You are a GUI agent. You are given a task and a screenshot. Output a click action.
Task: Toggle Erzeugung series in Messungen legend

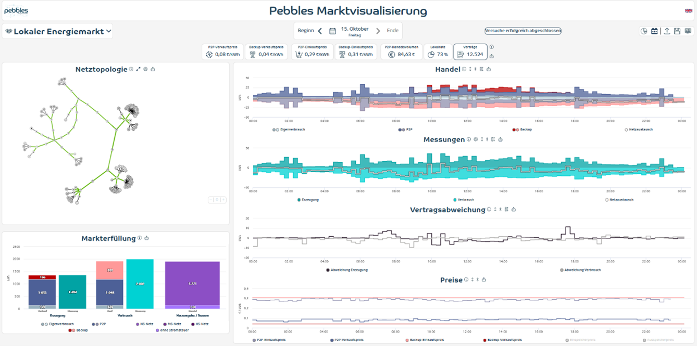tap(308, 200)
